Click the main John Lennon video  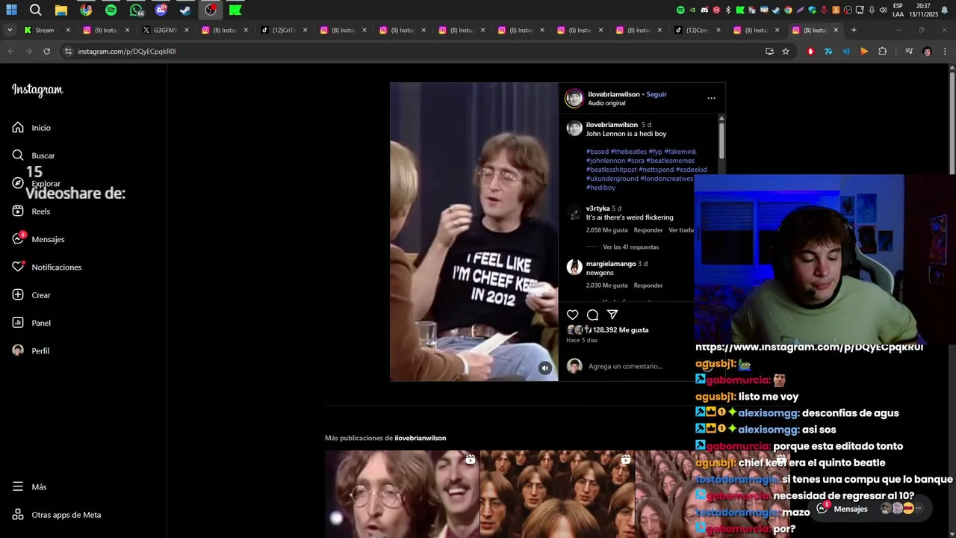474,232
